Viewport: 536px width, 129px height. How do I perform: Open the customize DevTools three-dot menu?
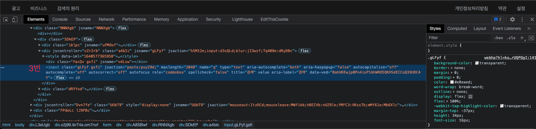522,19
